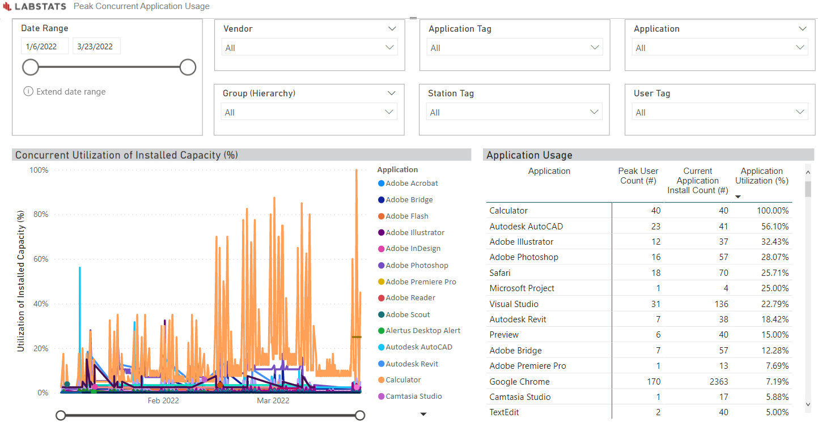Click the Application filter header chevron

pyautogui.click(x=803, y=28)
